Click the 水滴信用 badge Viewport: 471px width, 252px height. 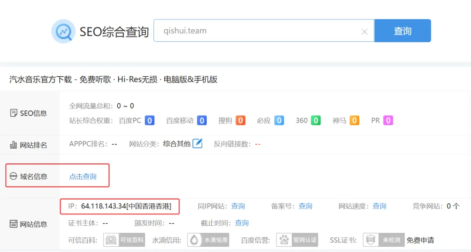208,240
